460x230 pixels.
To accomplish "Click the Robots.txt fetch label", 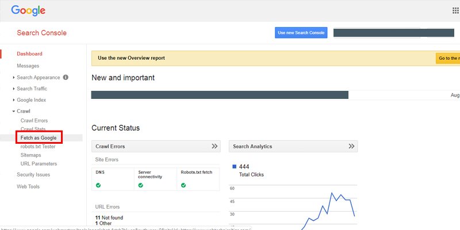I will (x=196, y=172).
